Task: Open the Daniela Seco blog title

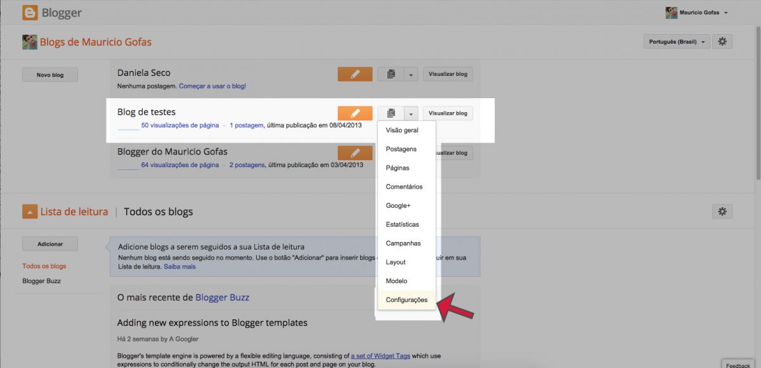Action: (144, 73)
